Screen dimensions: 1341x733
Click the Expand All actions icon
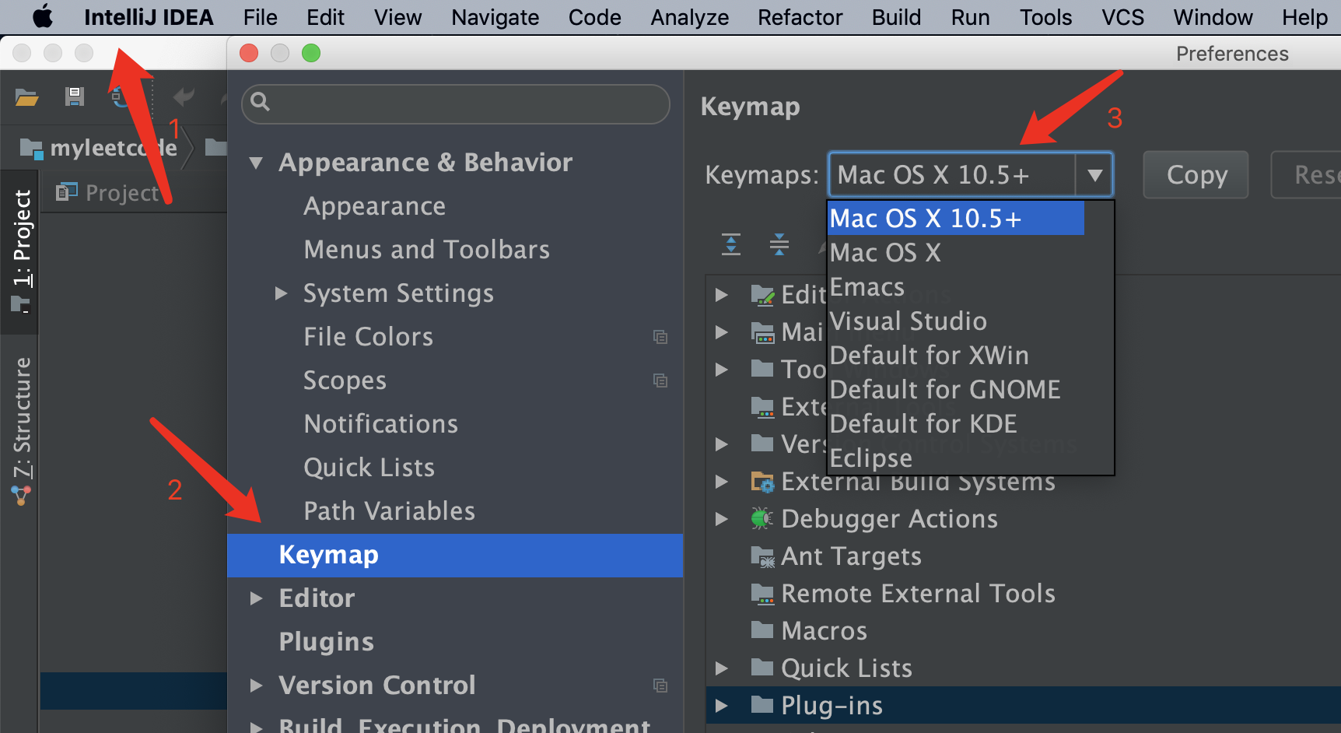click(x=731, y=244)
